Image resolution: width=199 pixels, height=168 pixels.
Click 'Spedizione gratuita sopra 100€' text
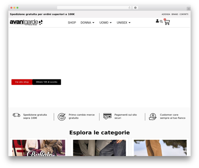point(35,116)
